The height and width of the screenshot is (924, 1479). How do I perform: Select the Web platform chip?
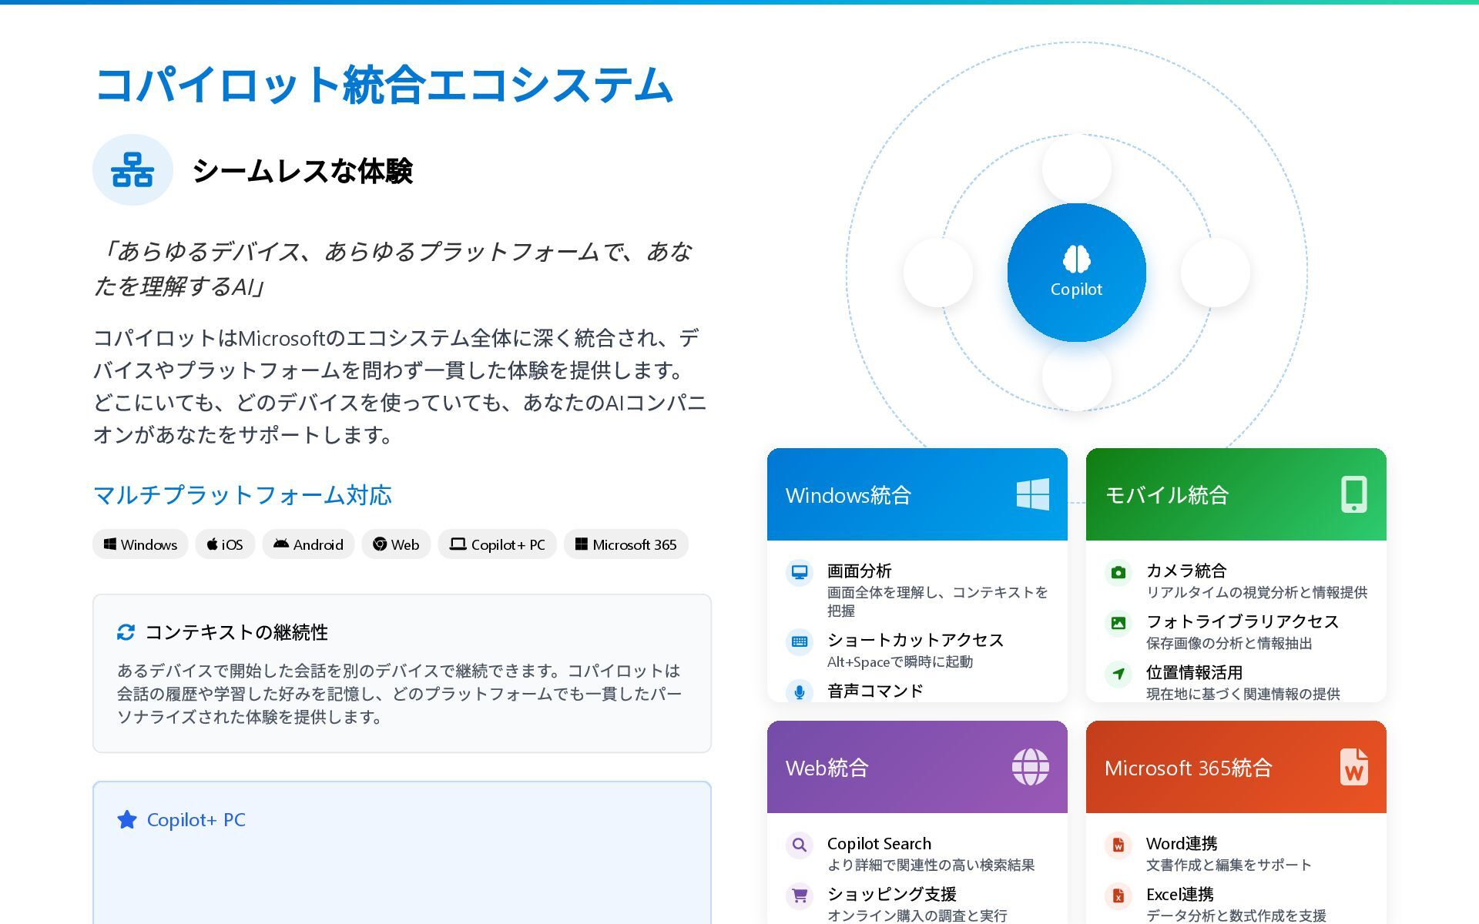[x=396, y=544]
